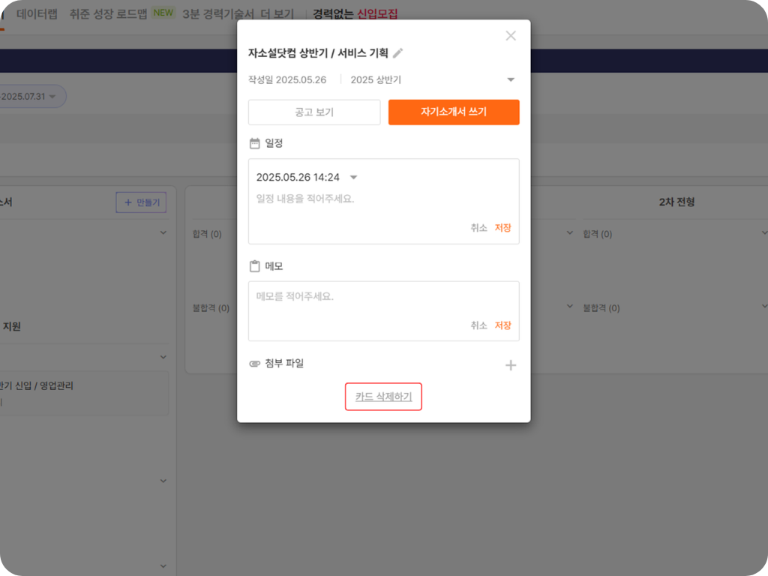Click the 경력없는 신입모집 link
The height and width of the screenshot is (576, 768).
pos(352,13)
